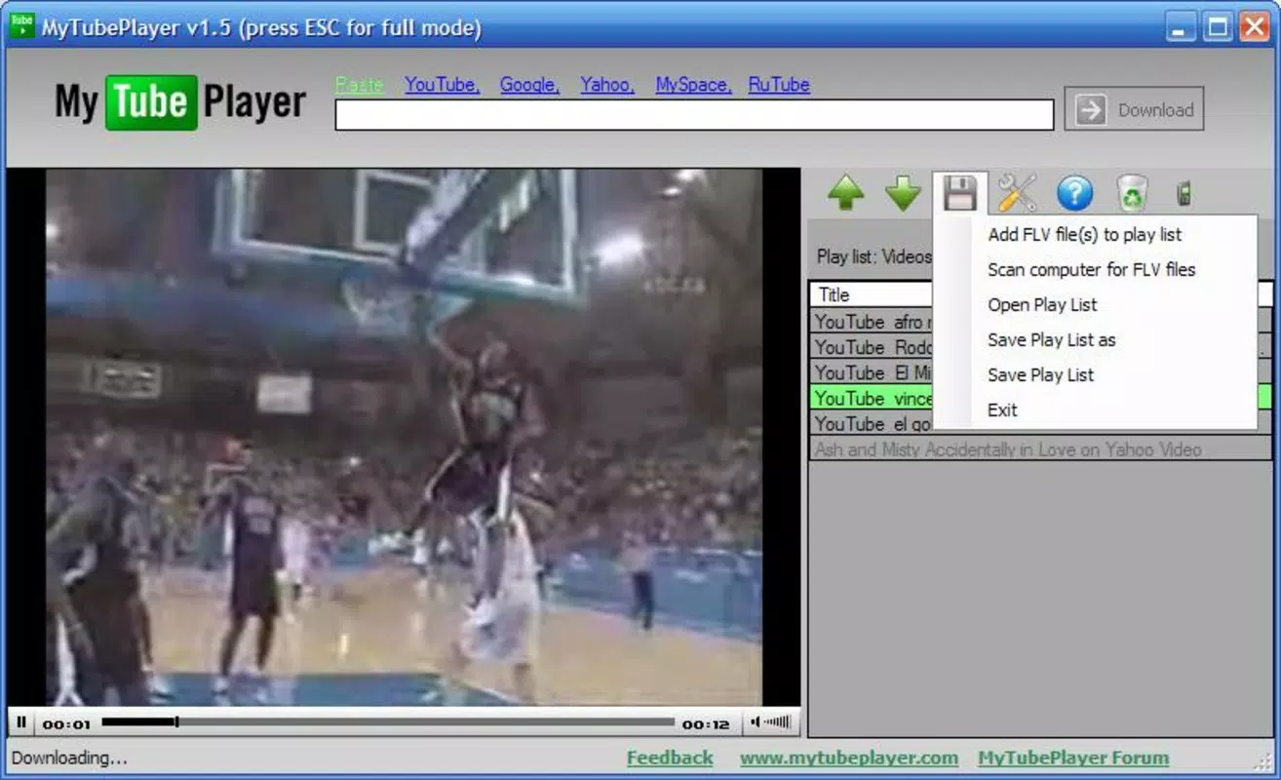The height and width of the screenshot is (780, 1281).
Task: Open the Feedback link
Action: click(670, 758)
